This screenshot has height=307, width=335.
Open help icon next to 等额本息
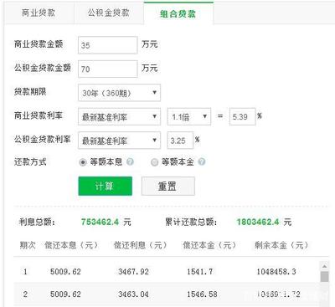(x=130, y=161)
